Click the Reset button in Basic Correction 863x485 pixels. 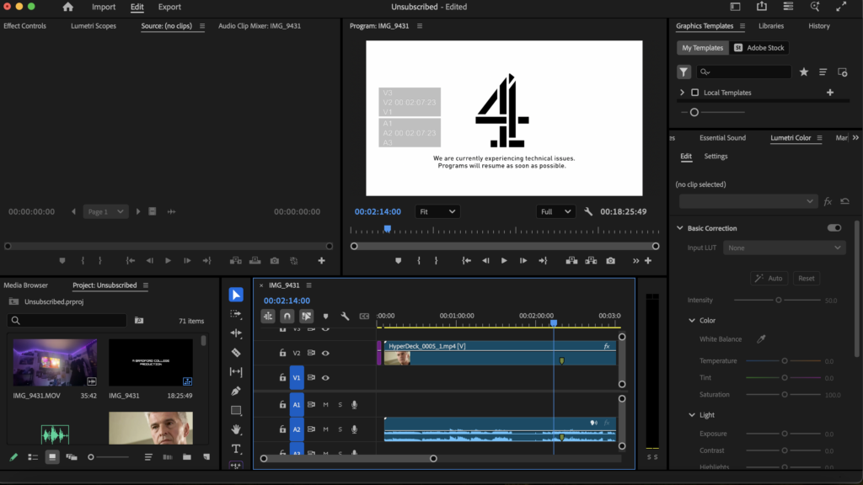tap(807, 278)
